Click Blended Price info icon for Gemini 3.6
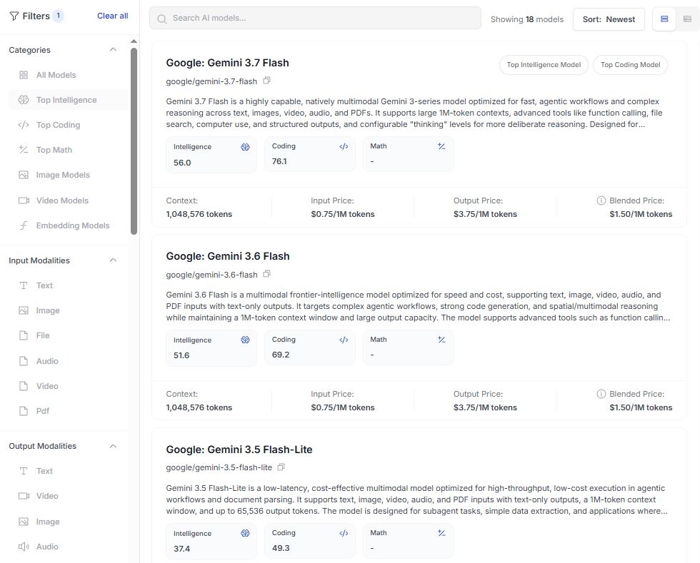 click(601, 394)
